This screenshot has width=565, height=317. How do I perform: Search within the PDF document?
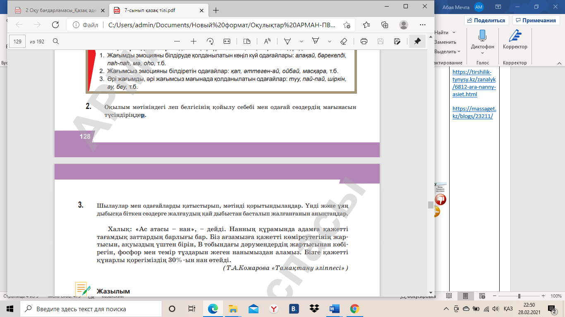point(55,41)
